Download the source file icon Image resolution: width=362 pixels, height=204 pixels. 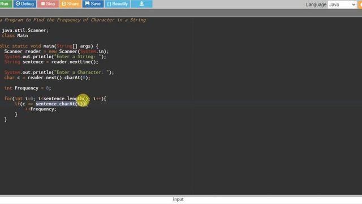(x=141, y=4)
